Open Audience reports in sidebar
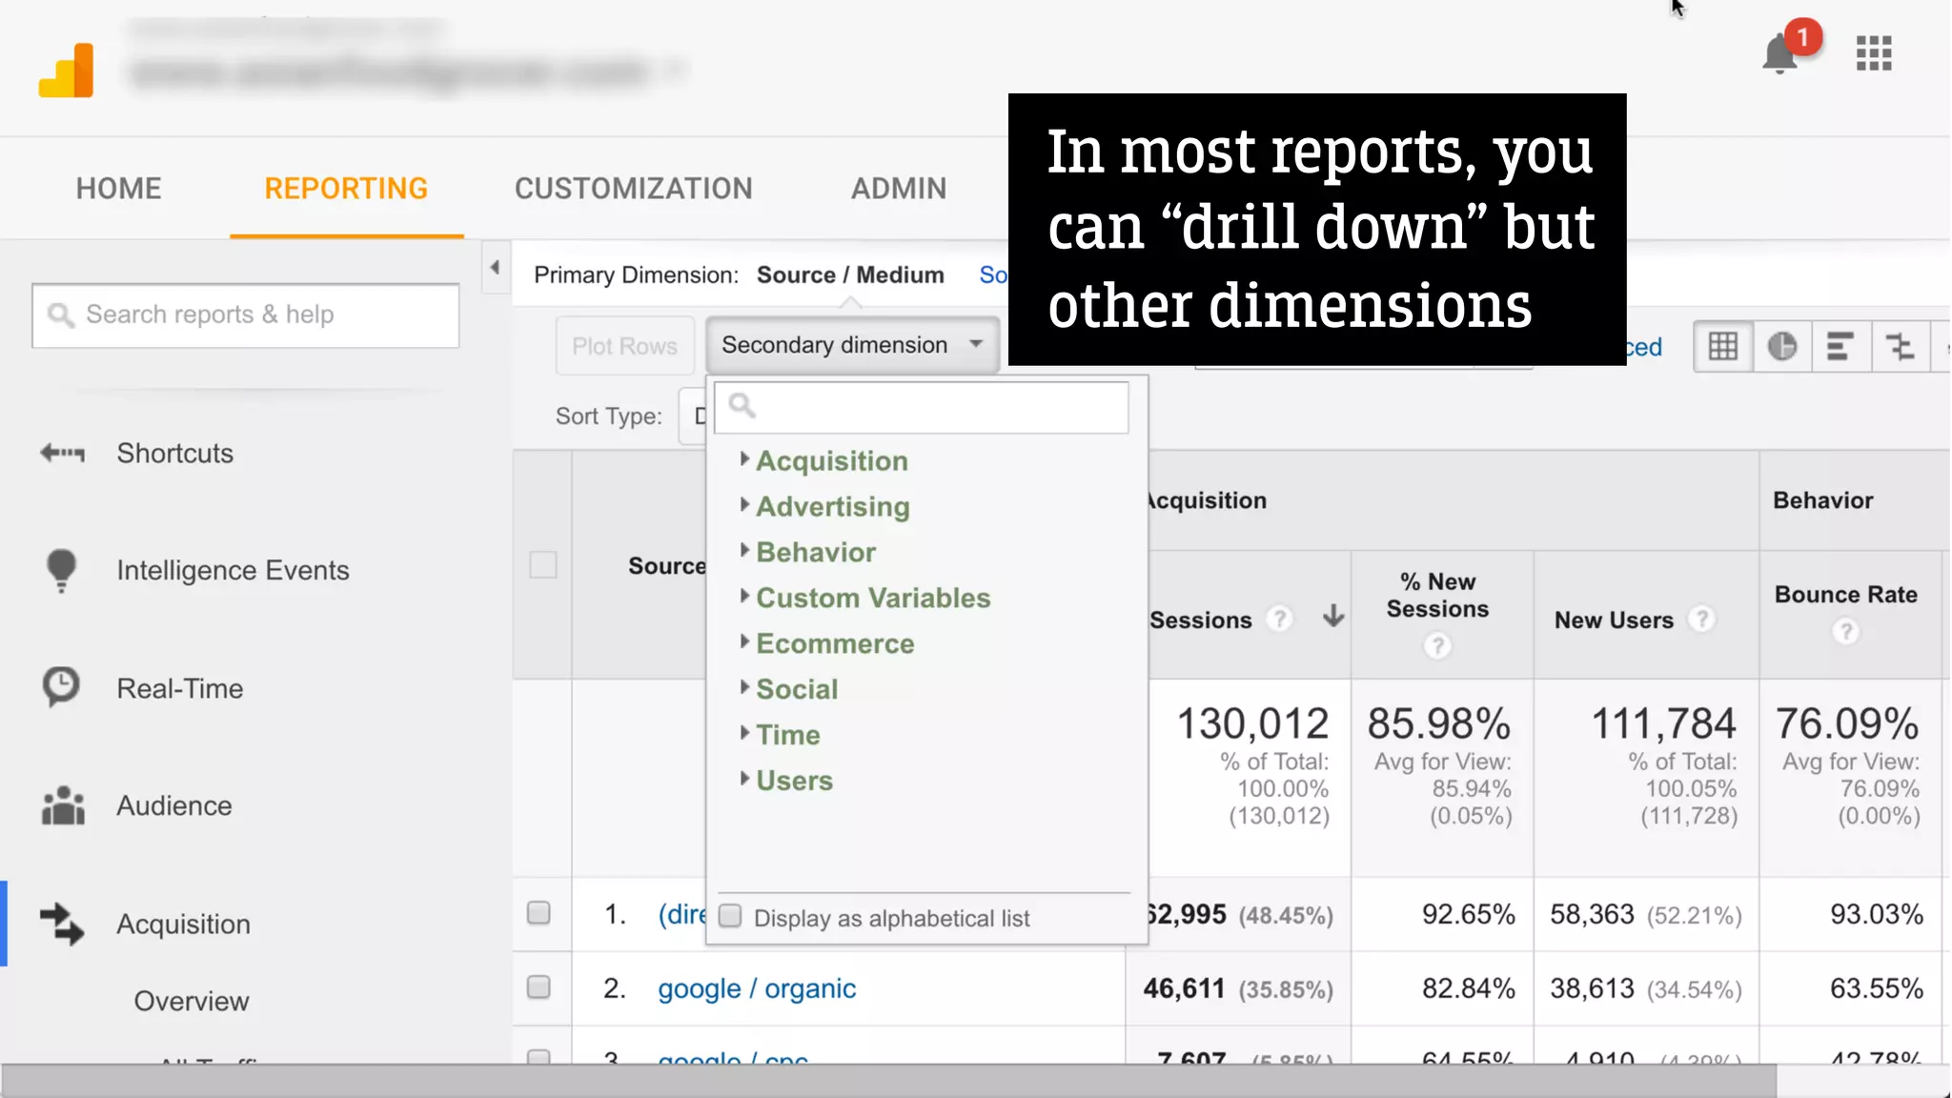 tap(174, 805)
